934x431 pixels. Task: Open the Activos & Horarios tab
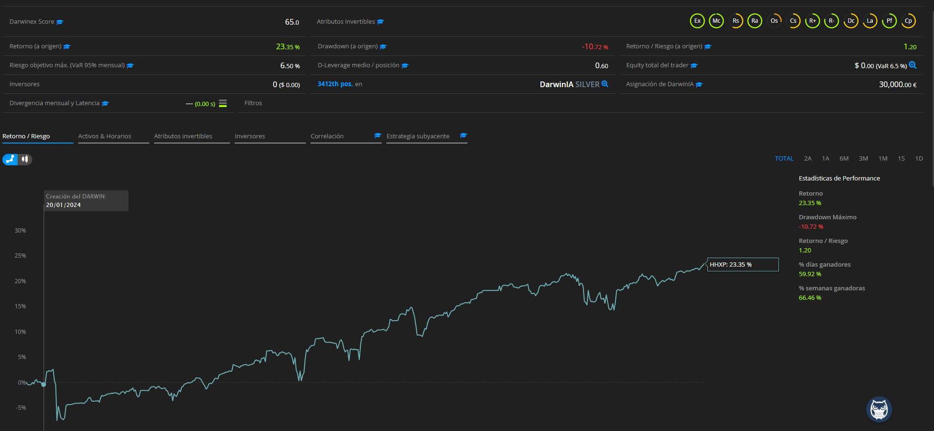[x=105, y=136]
